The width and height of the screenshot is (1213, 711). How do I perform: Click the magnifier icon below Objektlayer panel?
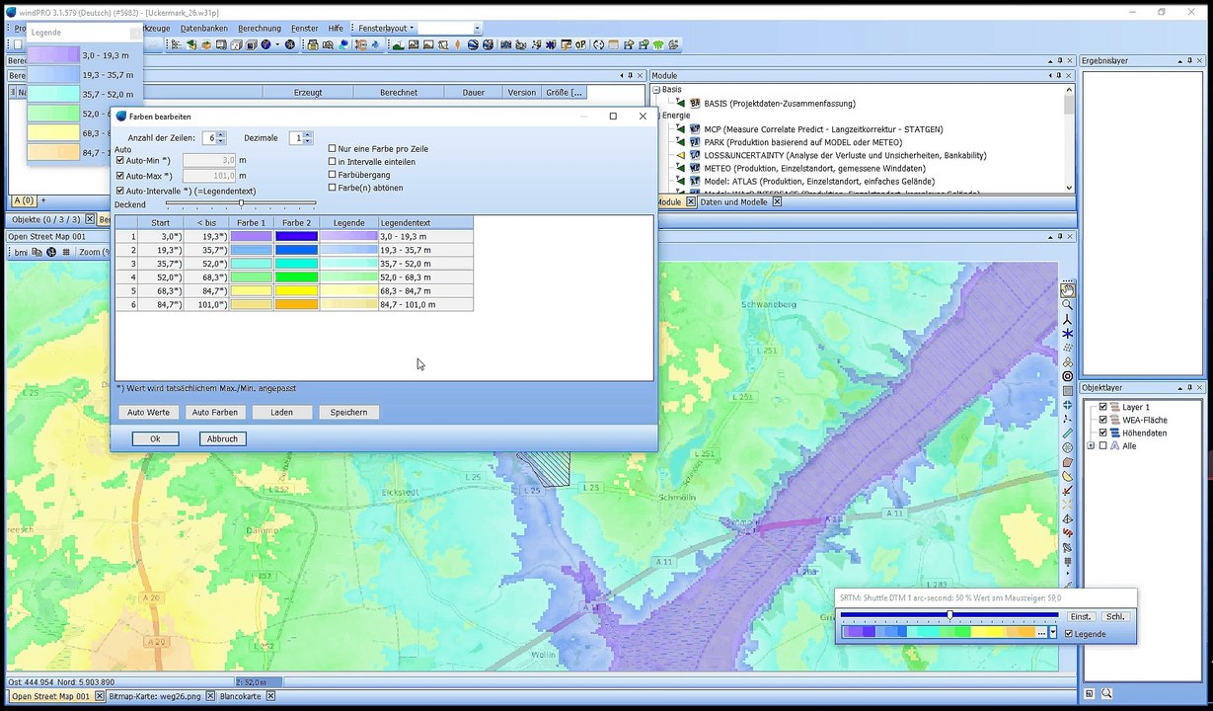pos(1106,694)
